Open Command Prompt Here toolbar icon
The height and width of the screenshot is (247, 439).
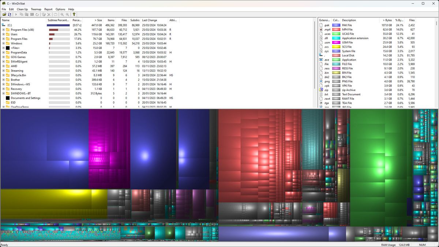click(x=32, y=15)
